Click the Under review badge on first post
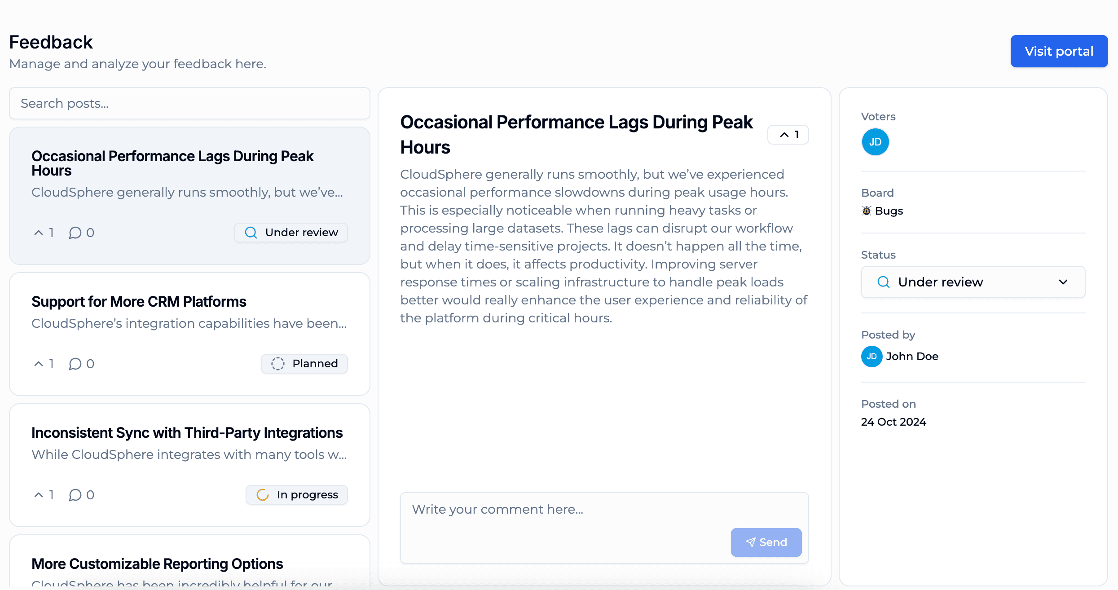The width and height of the screenshot is (1118, 590). click(x=291, y=233)
